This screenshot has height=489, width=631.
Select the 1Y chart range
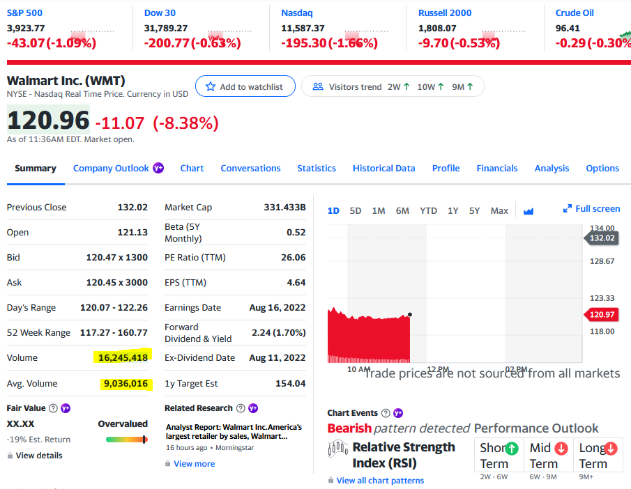453,211
